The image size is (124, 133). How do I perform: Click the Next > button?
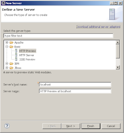[71, 126]
